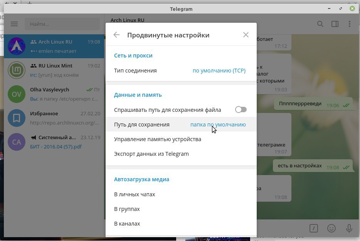The image size is (360, 241).
Task: Start voice message with microphone icon
Action: (349, 228)
